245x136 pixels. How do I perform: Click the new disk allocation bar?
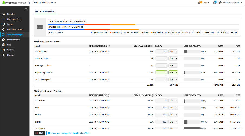[143, 29]
